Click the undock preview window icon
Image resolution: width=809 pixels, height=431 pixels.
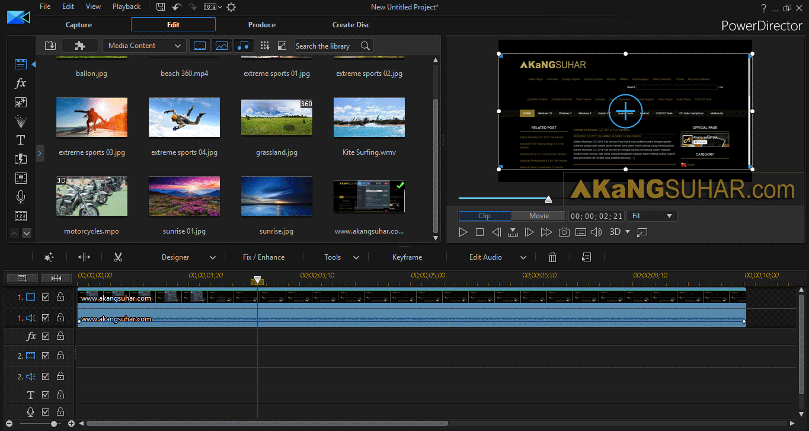click(x=642, y=232)
